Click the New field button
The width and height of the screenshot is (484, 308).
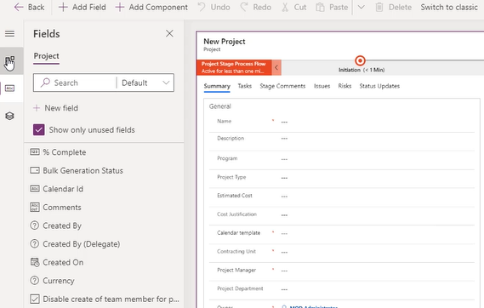point(56,108)
